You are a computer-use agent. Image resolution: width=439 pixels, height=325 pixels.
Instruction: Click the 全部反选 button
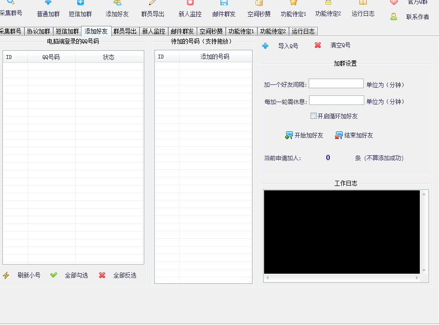(125, 276)
